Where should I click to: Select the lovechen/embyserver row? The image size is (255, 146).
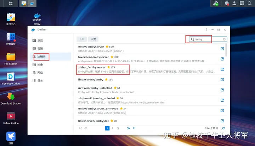point(151,59)
